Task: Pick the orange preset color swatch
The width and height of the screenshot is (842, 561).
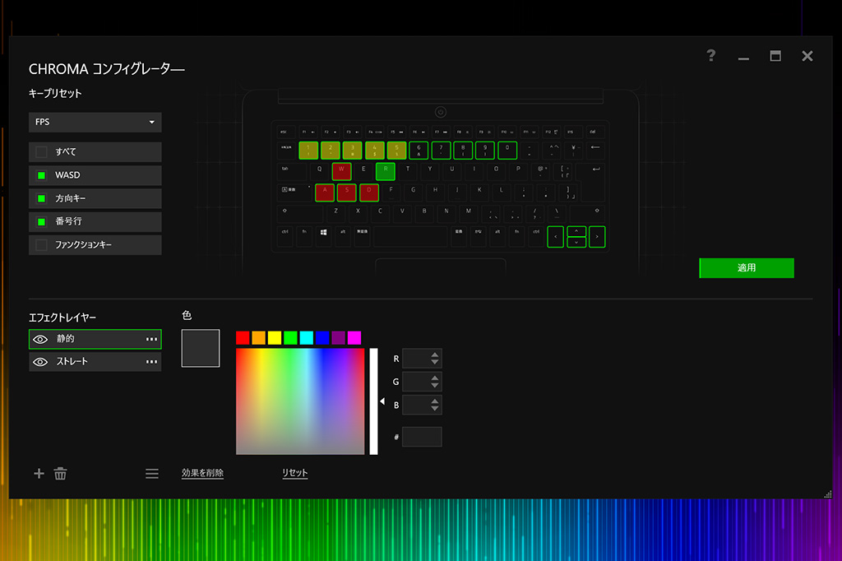Action: pos(259,337)
